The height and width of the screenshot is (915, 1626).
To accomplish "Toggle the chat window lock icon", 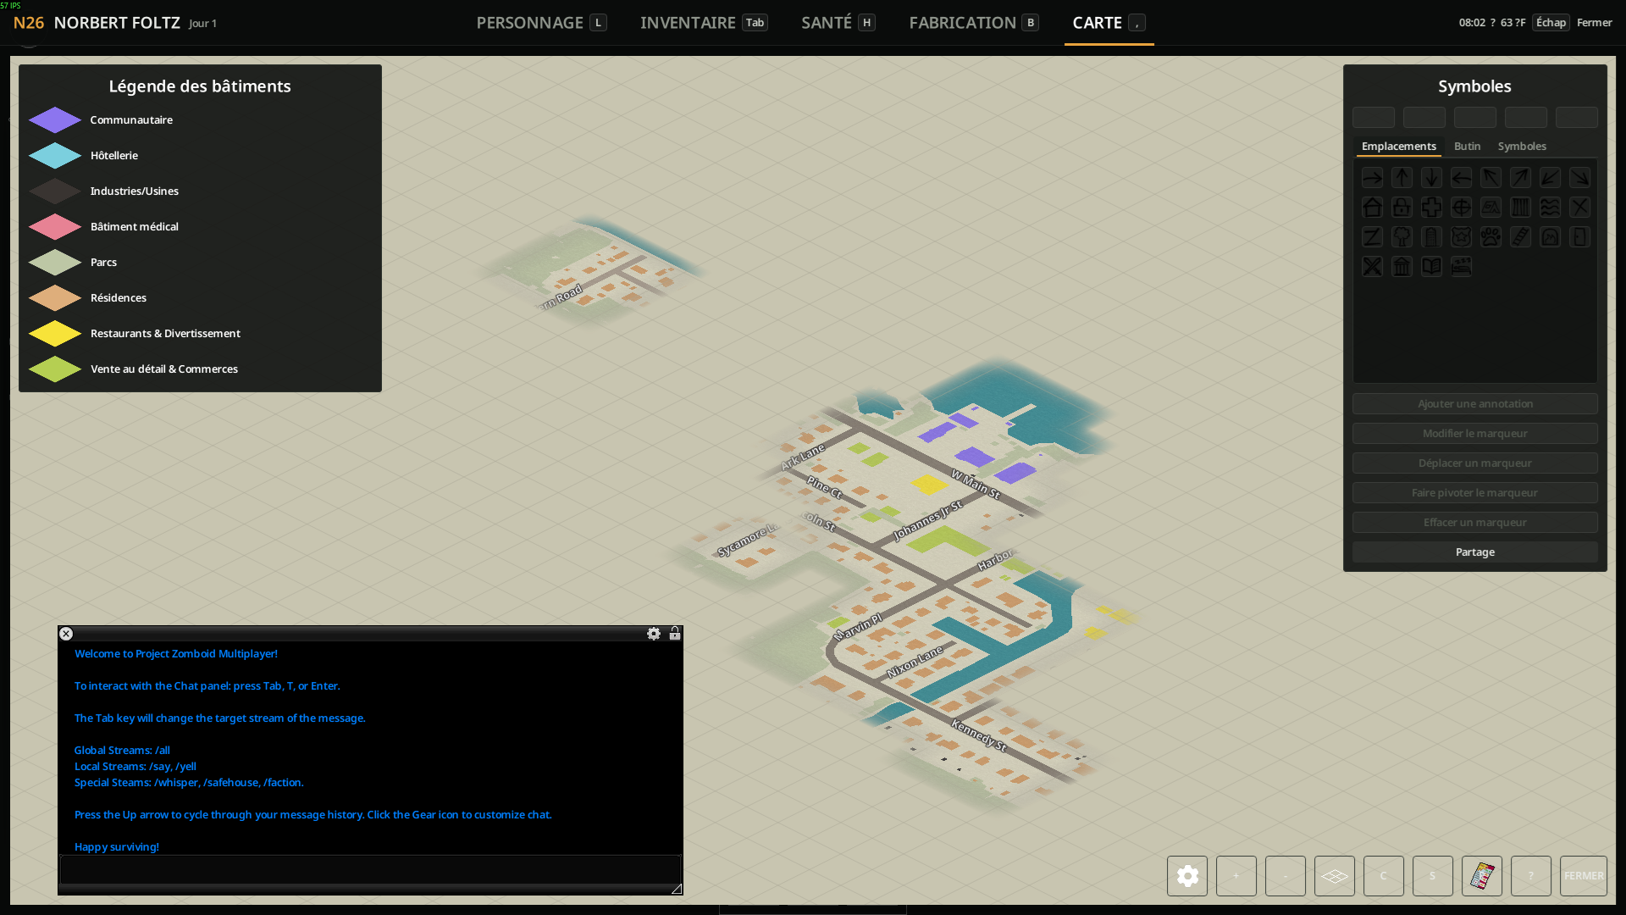I will pyautogui.click(x=675, y=634).
